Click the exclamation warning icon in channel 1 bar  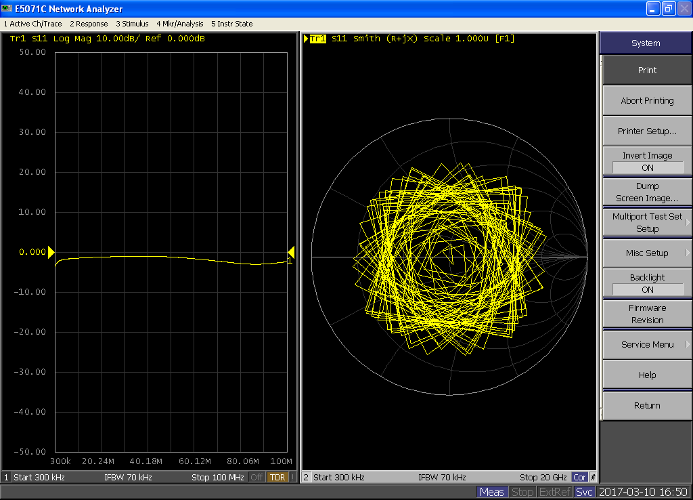[292, 478]
